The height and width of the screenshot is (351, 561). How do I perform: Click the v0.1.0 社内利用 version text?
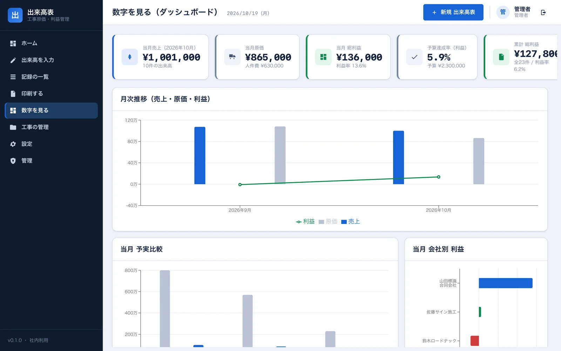pyautogui.click(x=28, y=340)
